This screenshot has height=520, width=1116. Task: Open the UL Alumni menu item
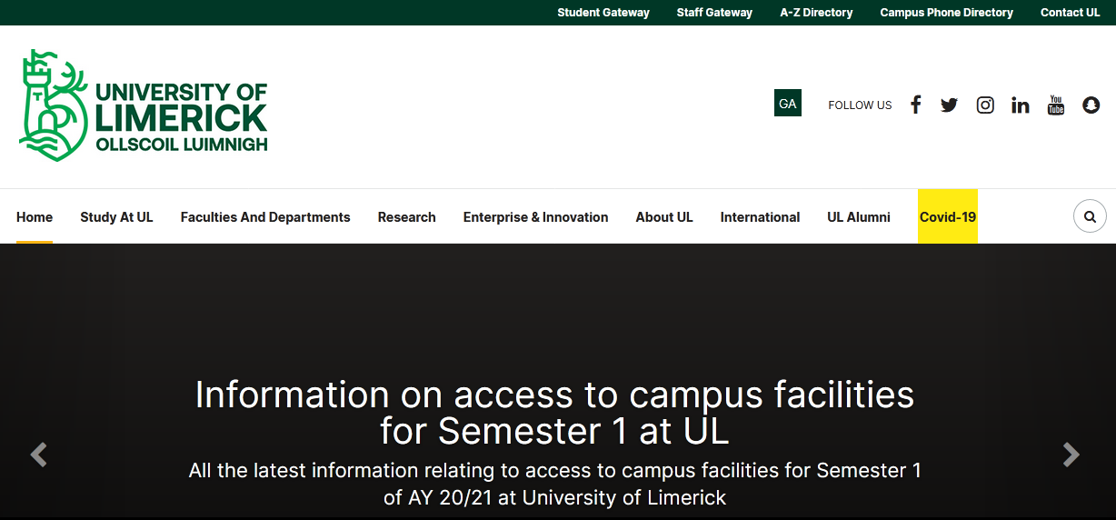click(x=859, y=217)
